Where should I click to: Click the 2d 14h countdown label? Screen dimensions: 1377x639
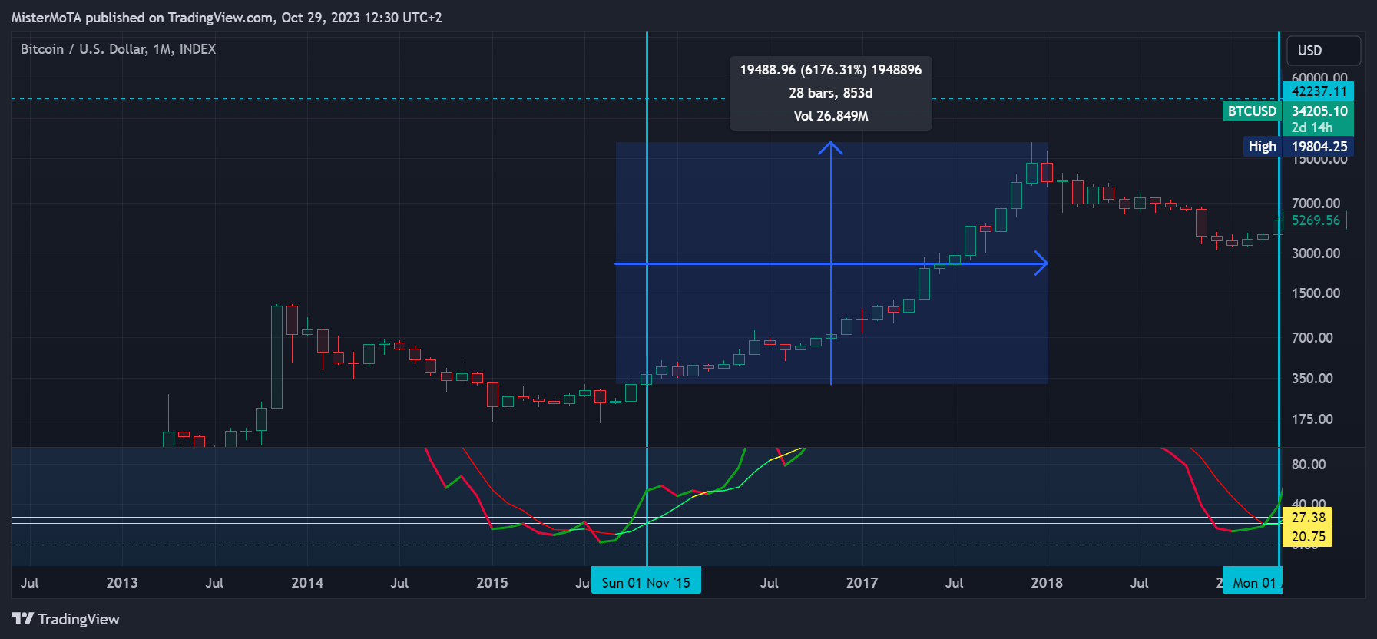tap(1312, 127)
